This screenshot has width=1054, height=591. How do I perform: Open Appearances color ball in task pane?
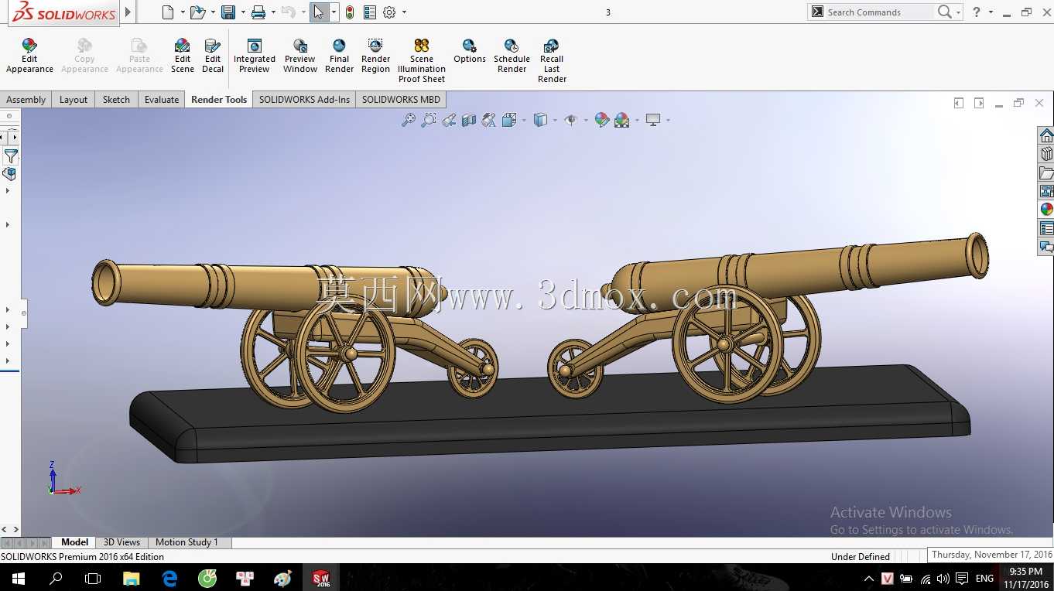click(1046, 210)
